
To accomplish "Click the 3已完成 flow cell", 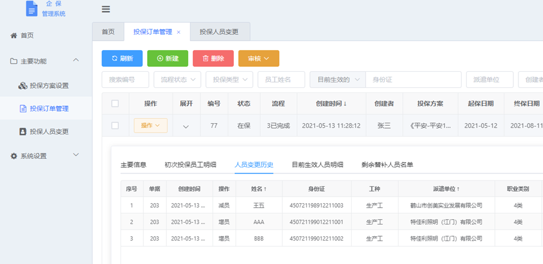I will [278, 126].
